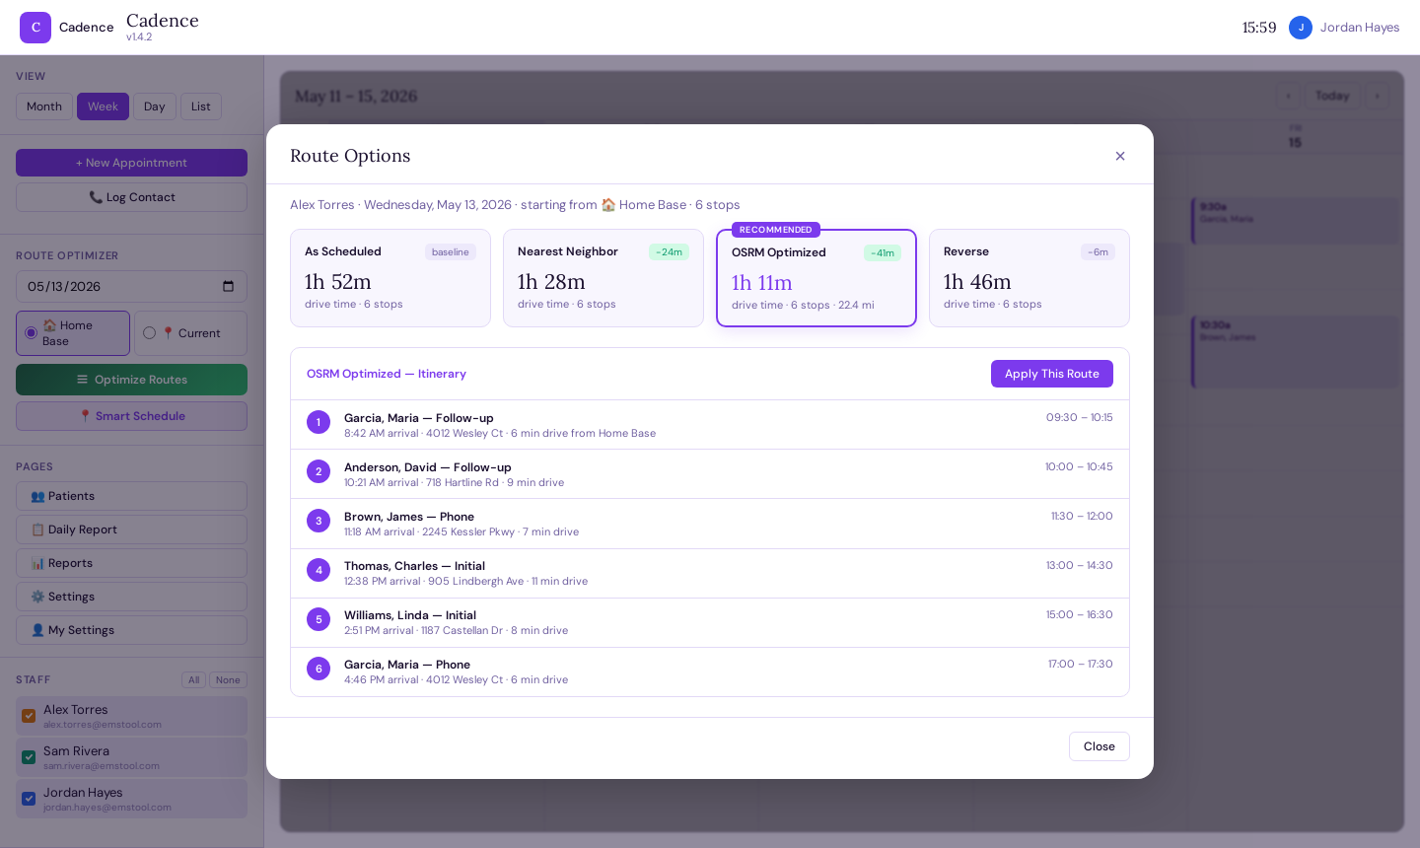Screen dimensions: 1420x848
Task: Click the -24m savings badge
Action: [669, 252]
